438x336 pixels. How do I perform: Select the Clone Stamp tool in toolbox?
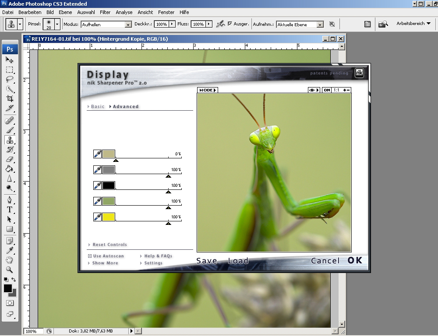coord(10,140)
